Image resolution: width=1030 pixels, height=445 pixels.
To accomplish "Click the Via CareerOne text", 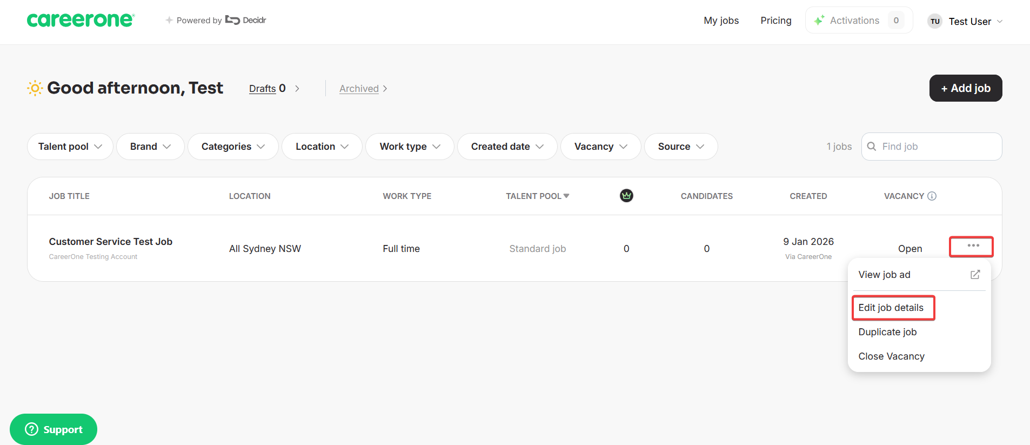I will [808, 257].
